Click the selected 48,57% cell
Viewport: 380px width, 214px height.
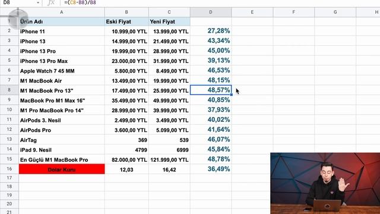coord(211,90)
